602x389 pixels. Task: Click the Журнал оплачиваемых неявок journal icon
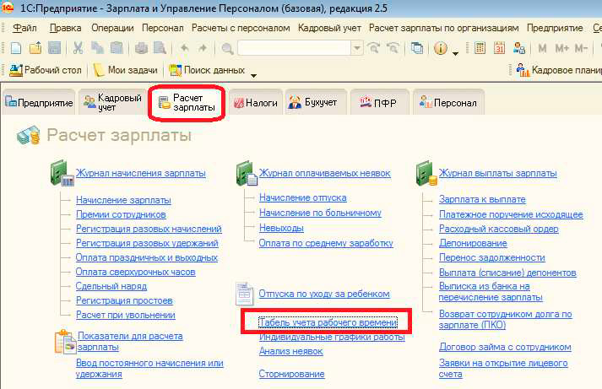click(x=246, y=174)
